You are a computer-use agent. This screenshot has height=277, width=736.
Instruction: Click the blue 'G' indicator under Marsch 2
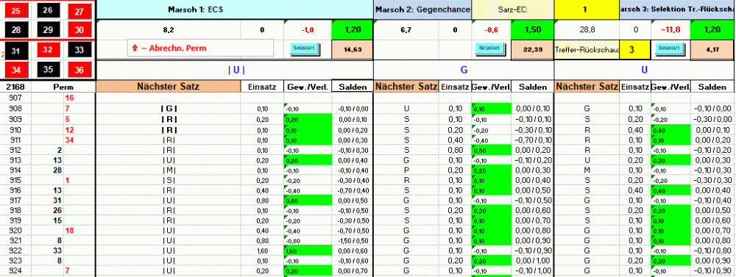tap(464, 71)
